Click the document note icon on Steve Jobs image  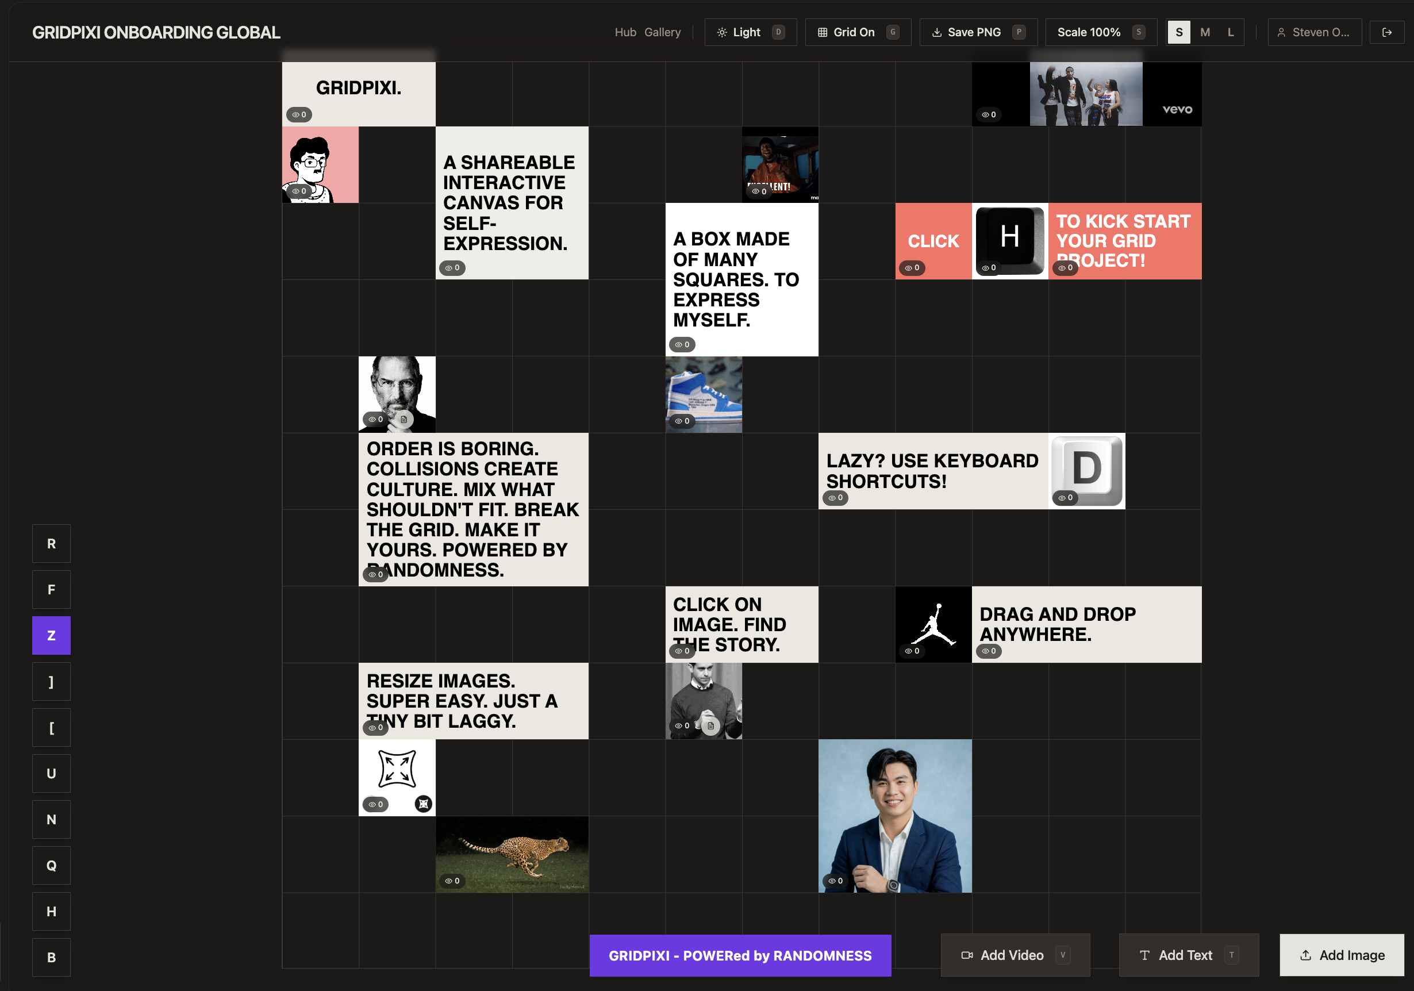(x=404, y=419)
